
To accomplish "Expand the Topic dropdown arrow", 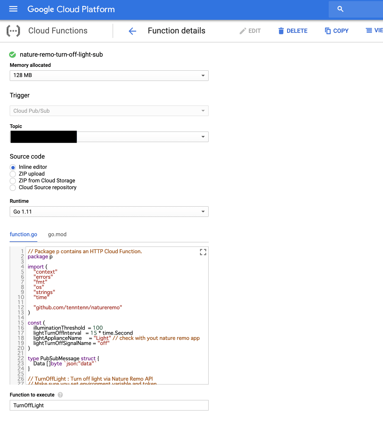I will pyautogui.click(x=203, y=137).
